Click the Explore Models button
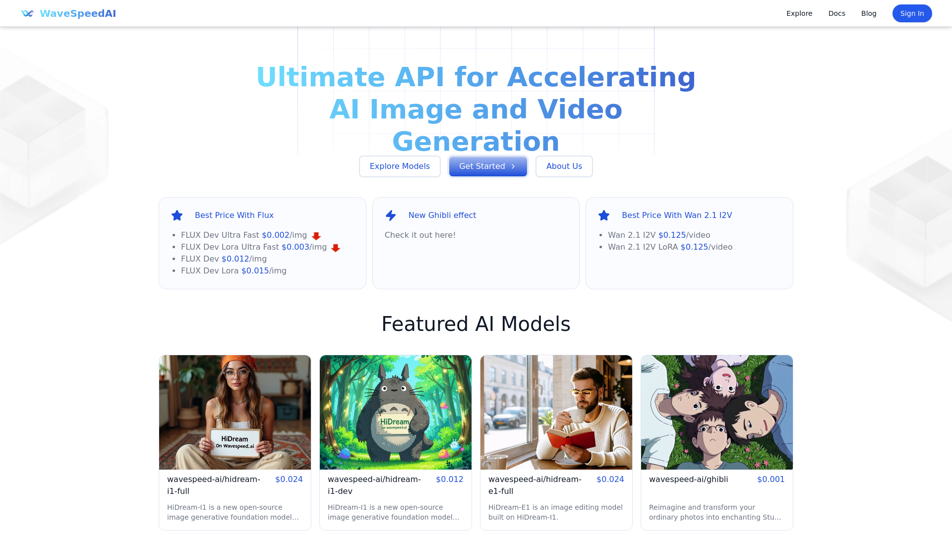This screenshot has width=952, height=535. coord(400,166)
